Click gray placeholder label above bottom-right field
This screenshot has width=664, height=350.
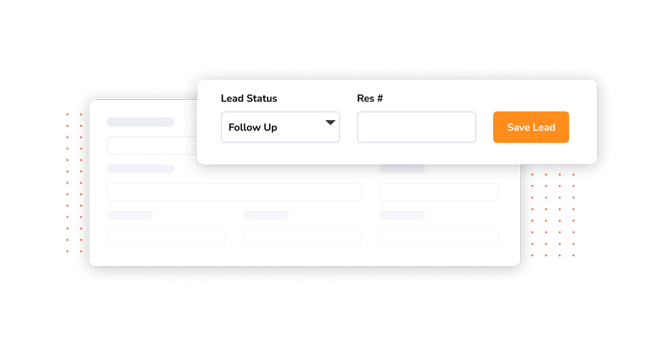point(402,215)
